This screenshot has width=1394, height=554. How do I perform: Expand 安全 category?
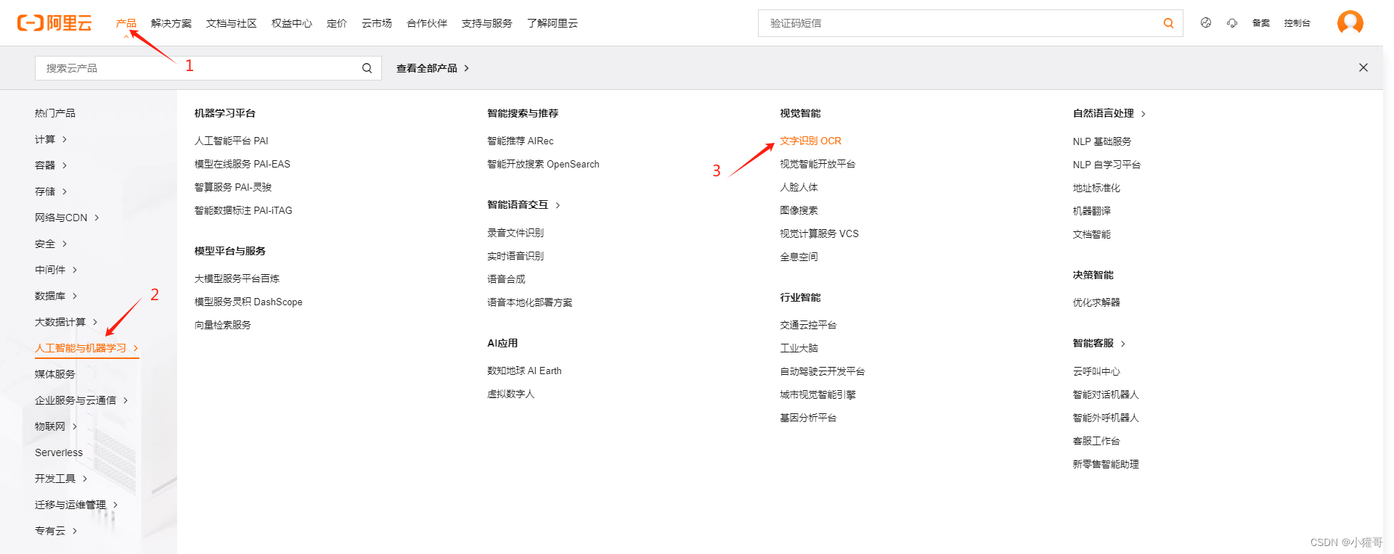pyautogui.click(x=51, y=244)
